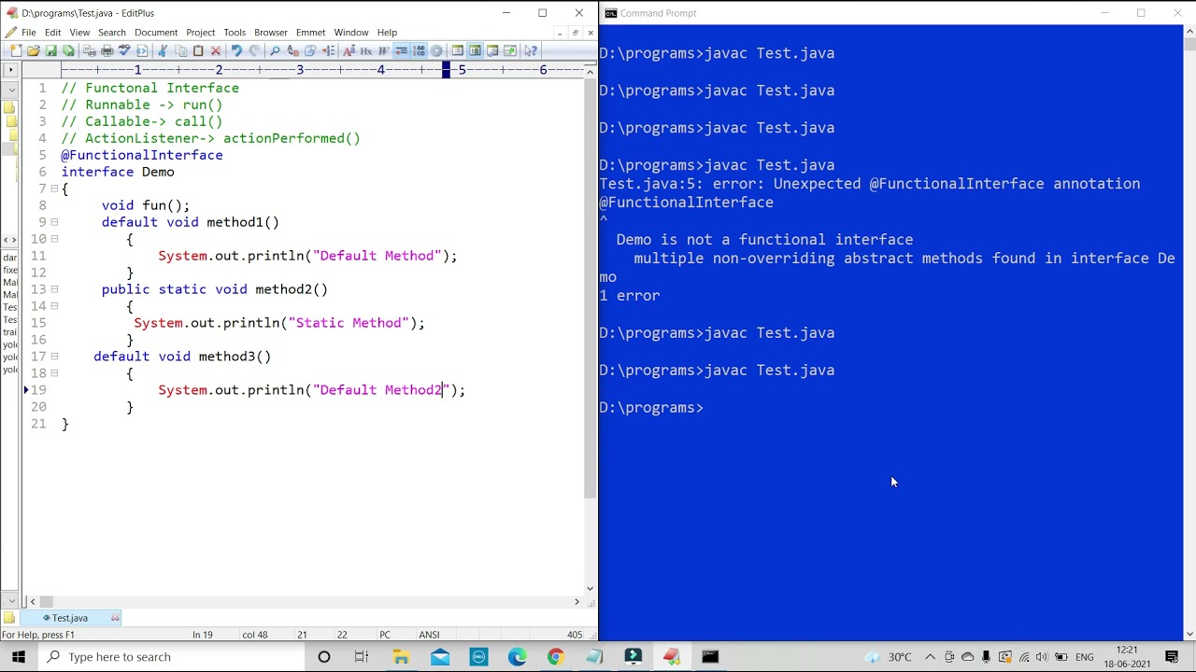Open Print Preview from the toolbar
1196x672 pixels.
click(90, 50)
